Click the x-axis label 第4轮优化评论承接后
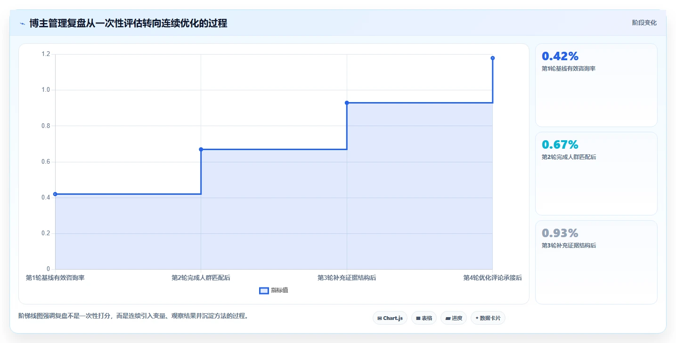Viewport: 676px width, 343px height. click(492, 278)
